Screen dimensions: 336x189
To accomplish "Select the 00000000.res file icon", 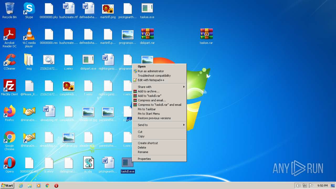I will click(x=49, y=36).
